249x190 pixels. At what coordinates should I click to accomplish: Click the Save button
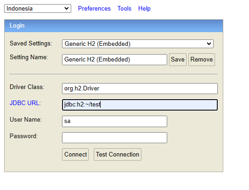[178, 60]
